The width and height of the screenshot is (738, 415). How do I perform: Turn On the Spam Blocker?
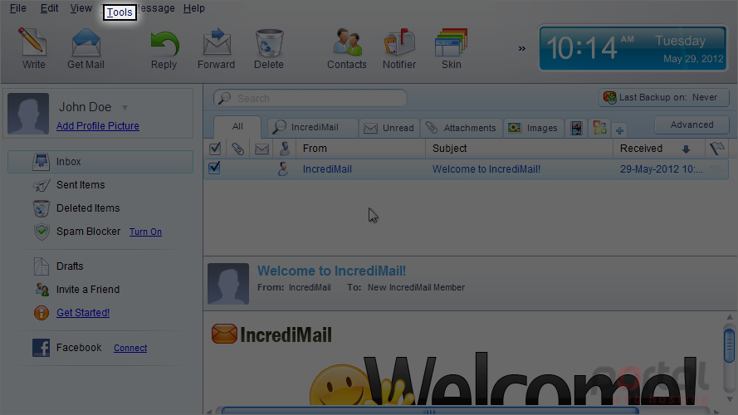(x=145, y=232)
